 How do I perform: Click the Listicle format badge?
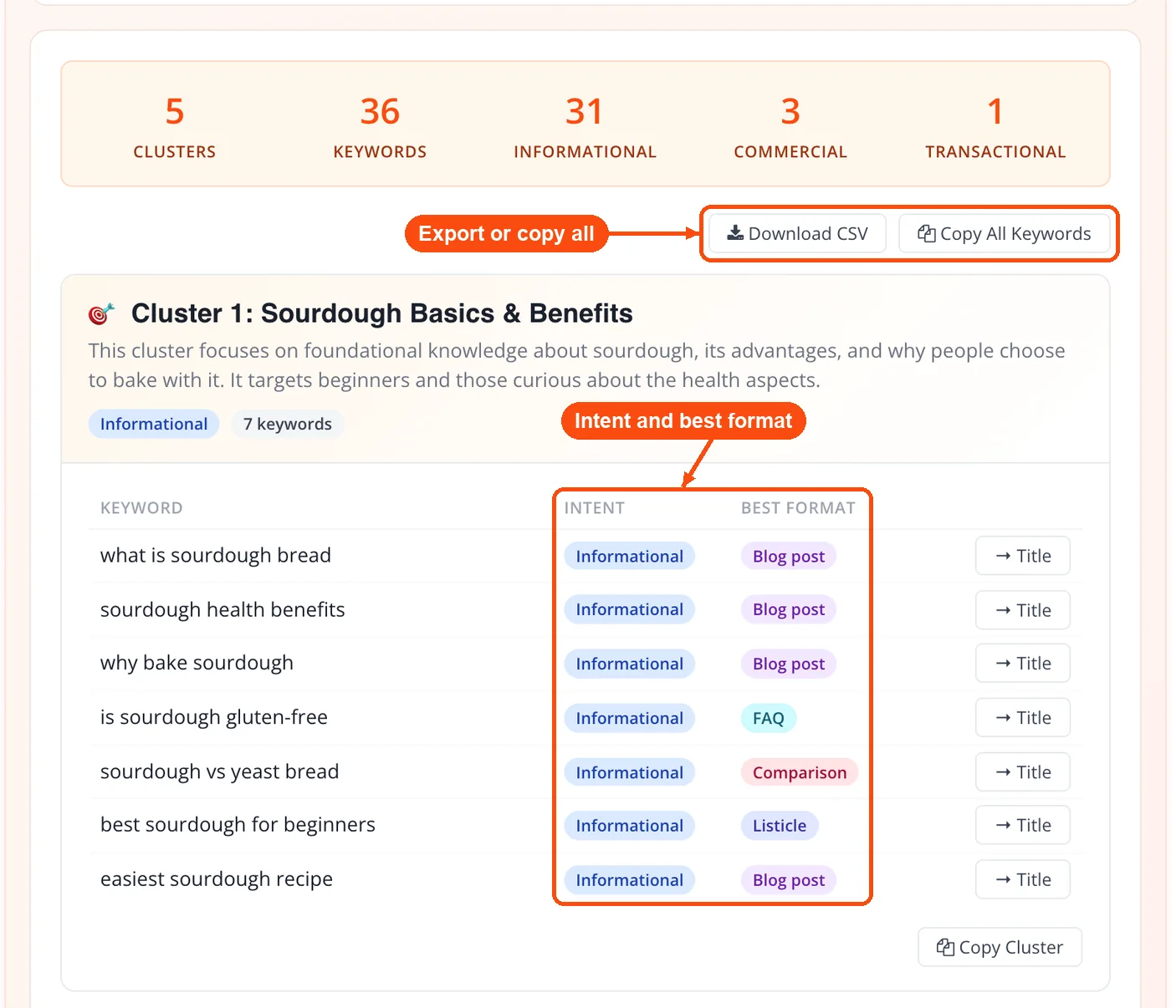click(x=780, y=826)
